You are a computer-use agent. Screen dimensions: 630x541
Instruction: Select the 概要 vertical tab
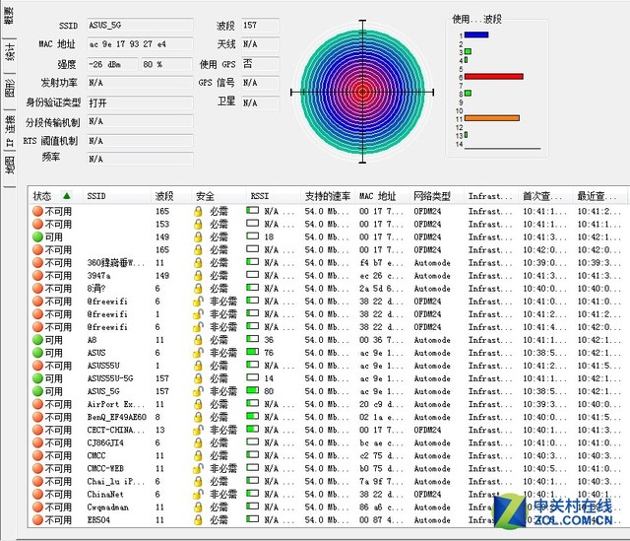click(x=9, y=16)
